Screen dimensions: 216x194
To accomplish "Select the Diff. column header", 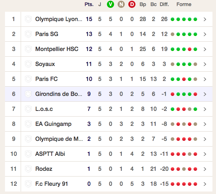I will coord(164,4).
